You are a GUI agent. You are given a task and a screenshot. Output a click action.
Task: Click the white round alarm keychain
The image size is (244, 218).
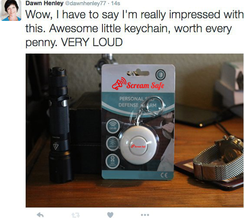click(x=138, y=145)
